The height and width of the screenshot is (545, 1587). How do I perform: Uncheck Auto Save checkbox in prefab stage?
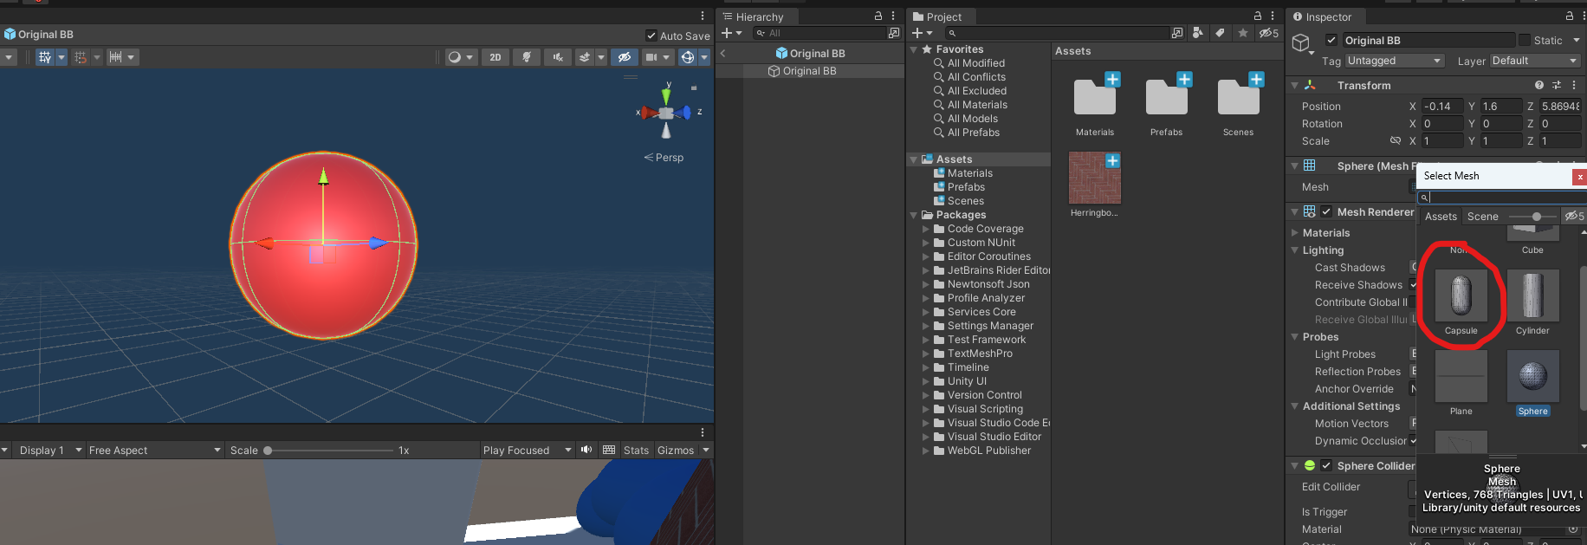[x=651, y=36]
